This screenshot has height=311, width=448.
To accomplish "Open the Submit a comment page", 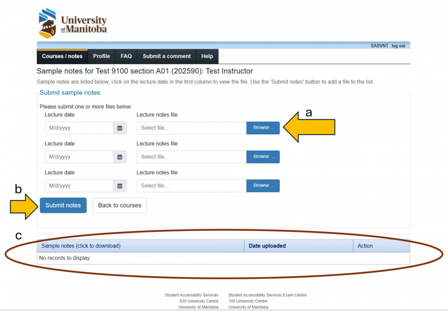I will pos(166,56).
